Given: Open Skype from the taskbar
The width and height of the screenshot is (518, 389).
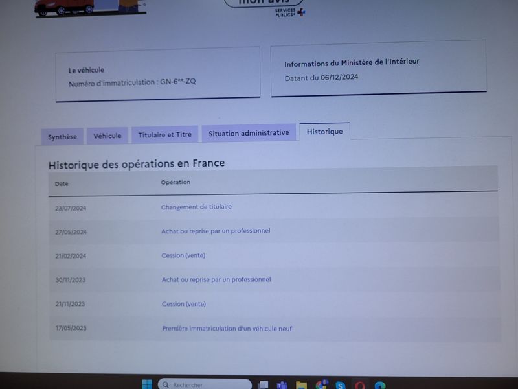Looking at the screenshot, I should pyautogui.click(x=341, y=385).
